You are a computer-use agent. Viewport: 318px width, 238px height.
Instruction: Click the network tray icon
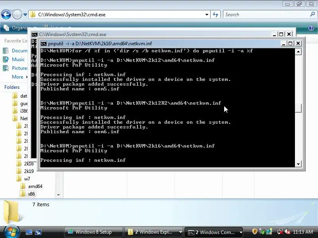click(x=280, y=232)
